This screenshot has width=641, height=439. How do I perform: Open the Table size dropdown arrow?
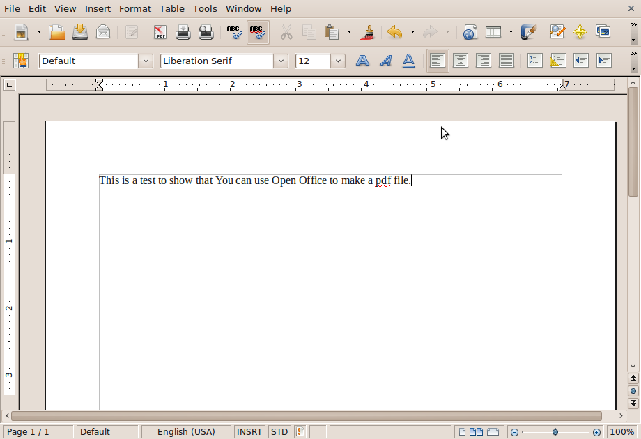tap(511, 32)
